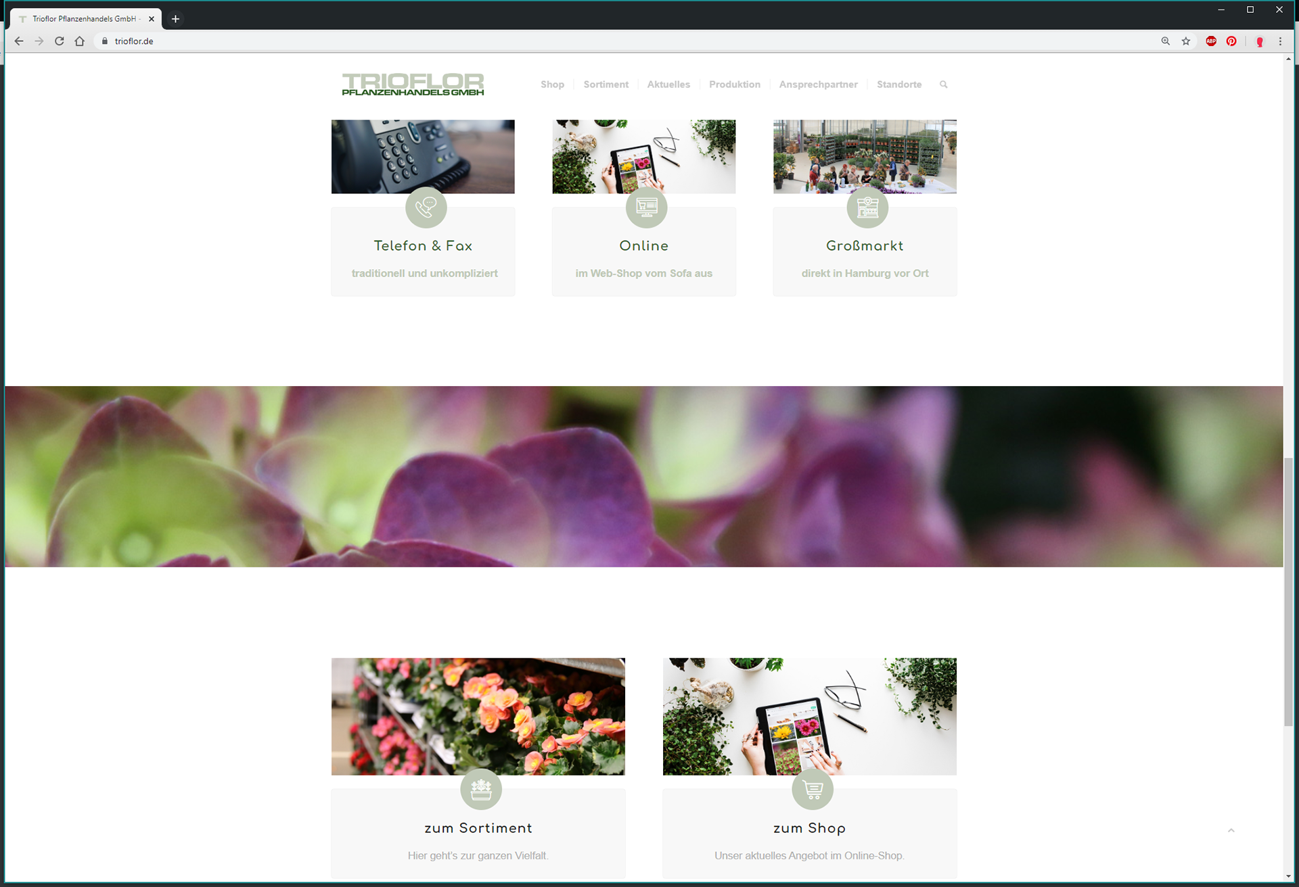
Task: Click the tablet photo above zum Shop
Action: pyautogui.click(x=810, y=717)
